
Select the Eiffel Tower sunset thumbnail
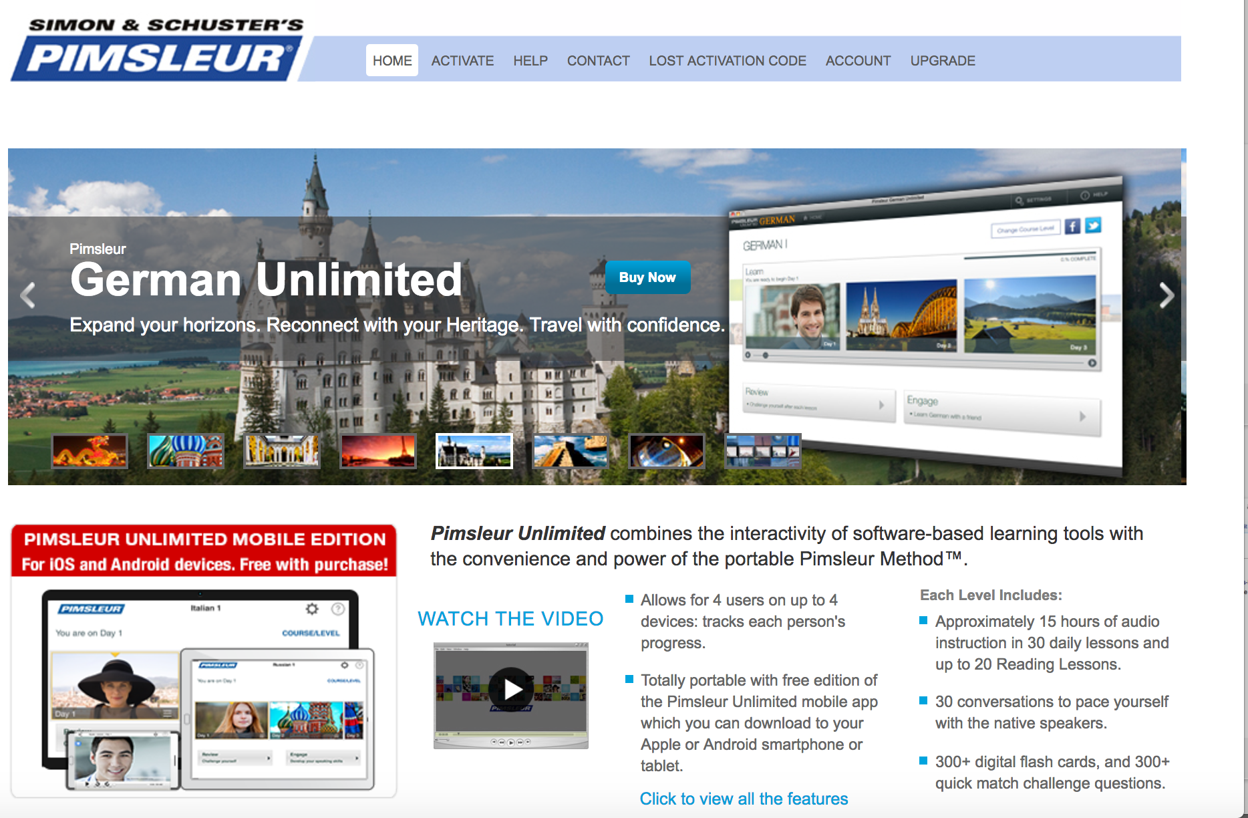coord(378,451)
